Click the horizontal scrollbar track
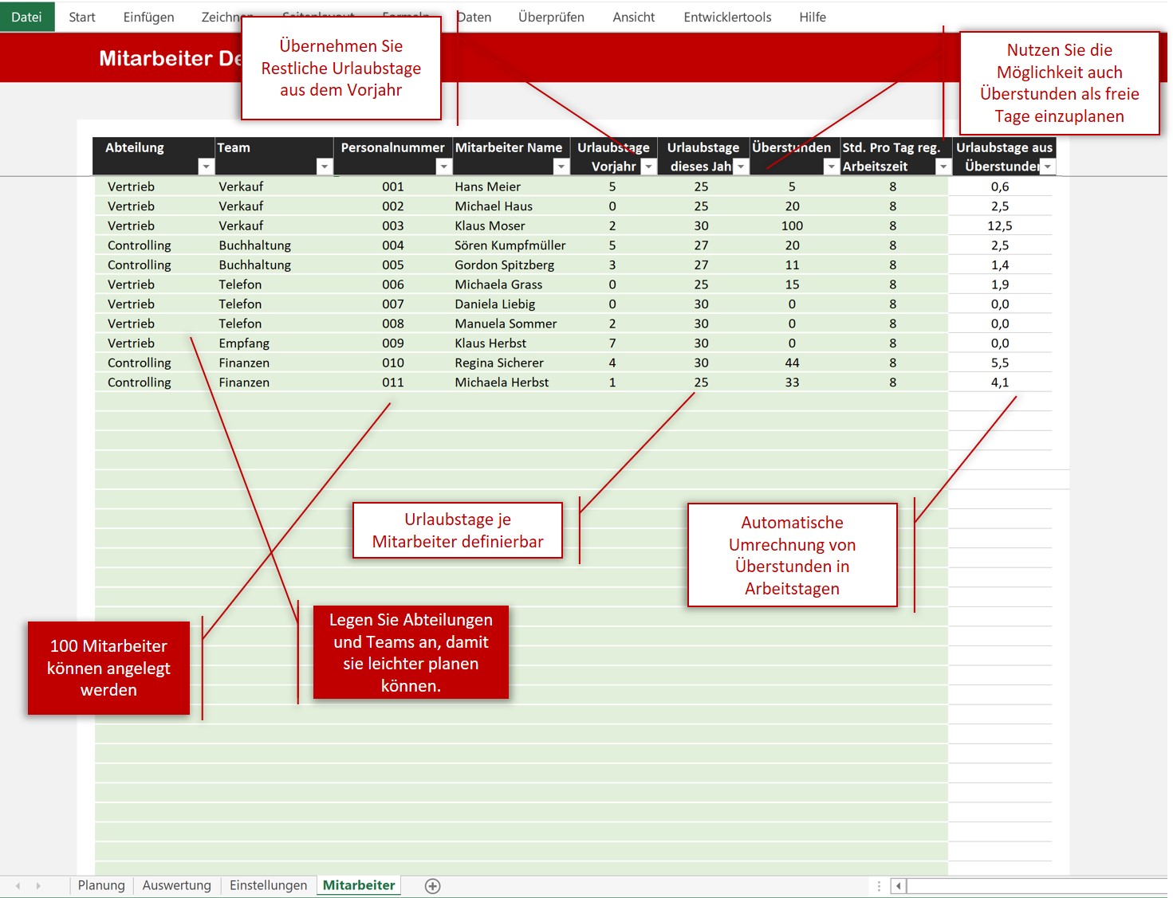The image size is (1173, 898). 1037,886
